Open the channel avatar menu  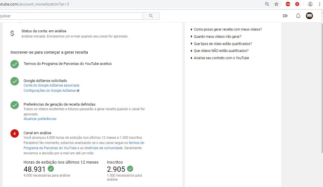click(309, 16)
